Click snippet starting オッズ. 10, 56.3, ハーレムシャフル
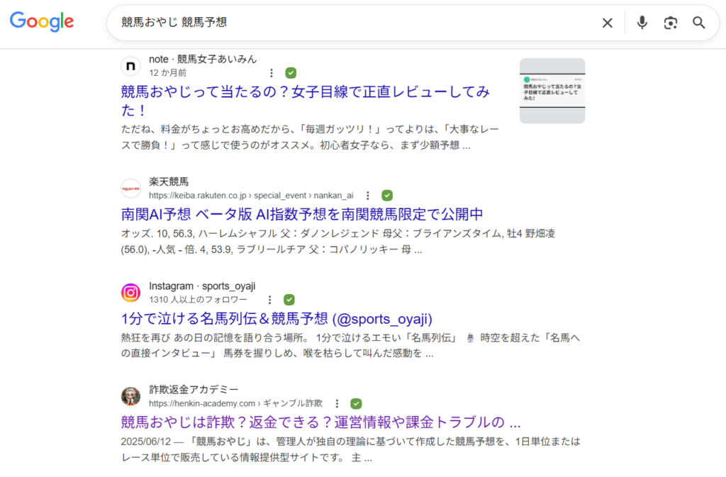Image resolution: width=726 pixels, height=477 pixels. click(338, 242)
